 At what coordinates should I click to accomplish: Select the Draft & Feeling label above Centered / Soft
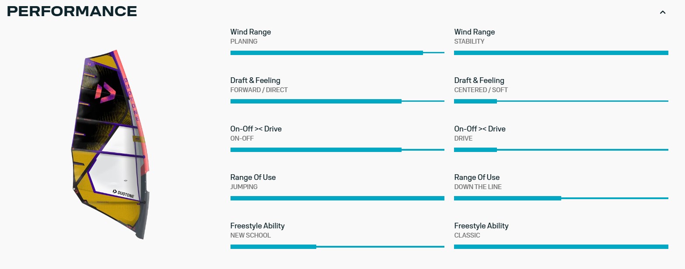[x=479, y=80]
